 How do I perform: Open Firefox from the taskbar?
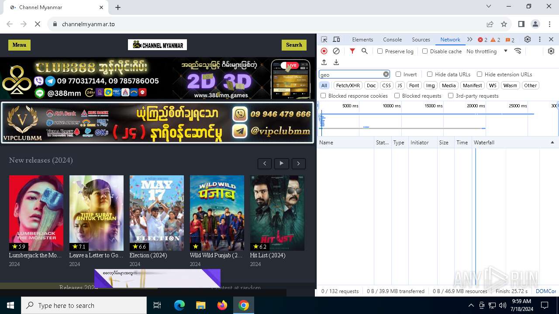(x=222, y=305)
